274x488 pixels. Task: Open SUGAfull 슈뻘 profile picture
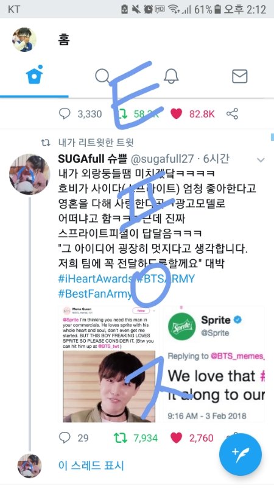[x=29, y=174]
